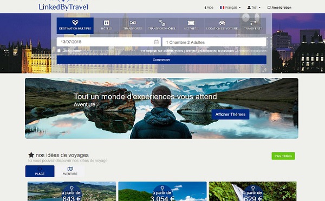Viewport: 325px width, 201px height.
Task: Open the Activités tab
Action: click(x=191, y=25)
